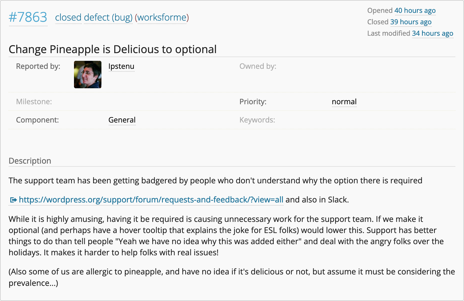Click the "closed" status link
This screenshot has width=464, height=301.
68,18
